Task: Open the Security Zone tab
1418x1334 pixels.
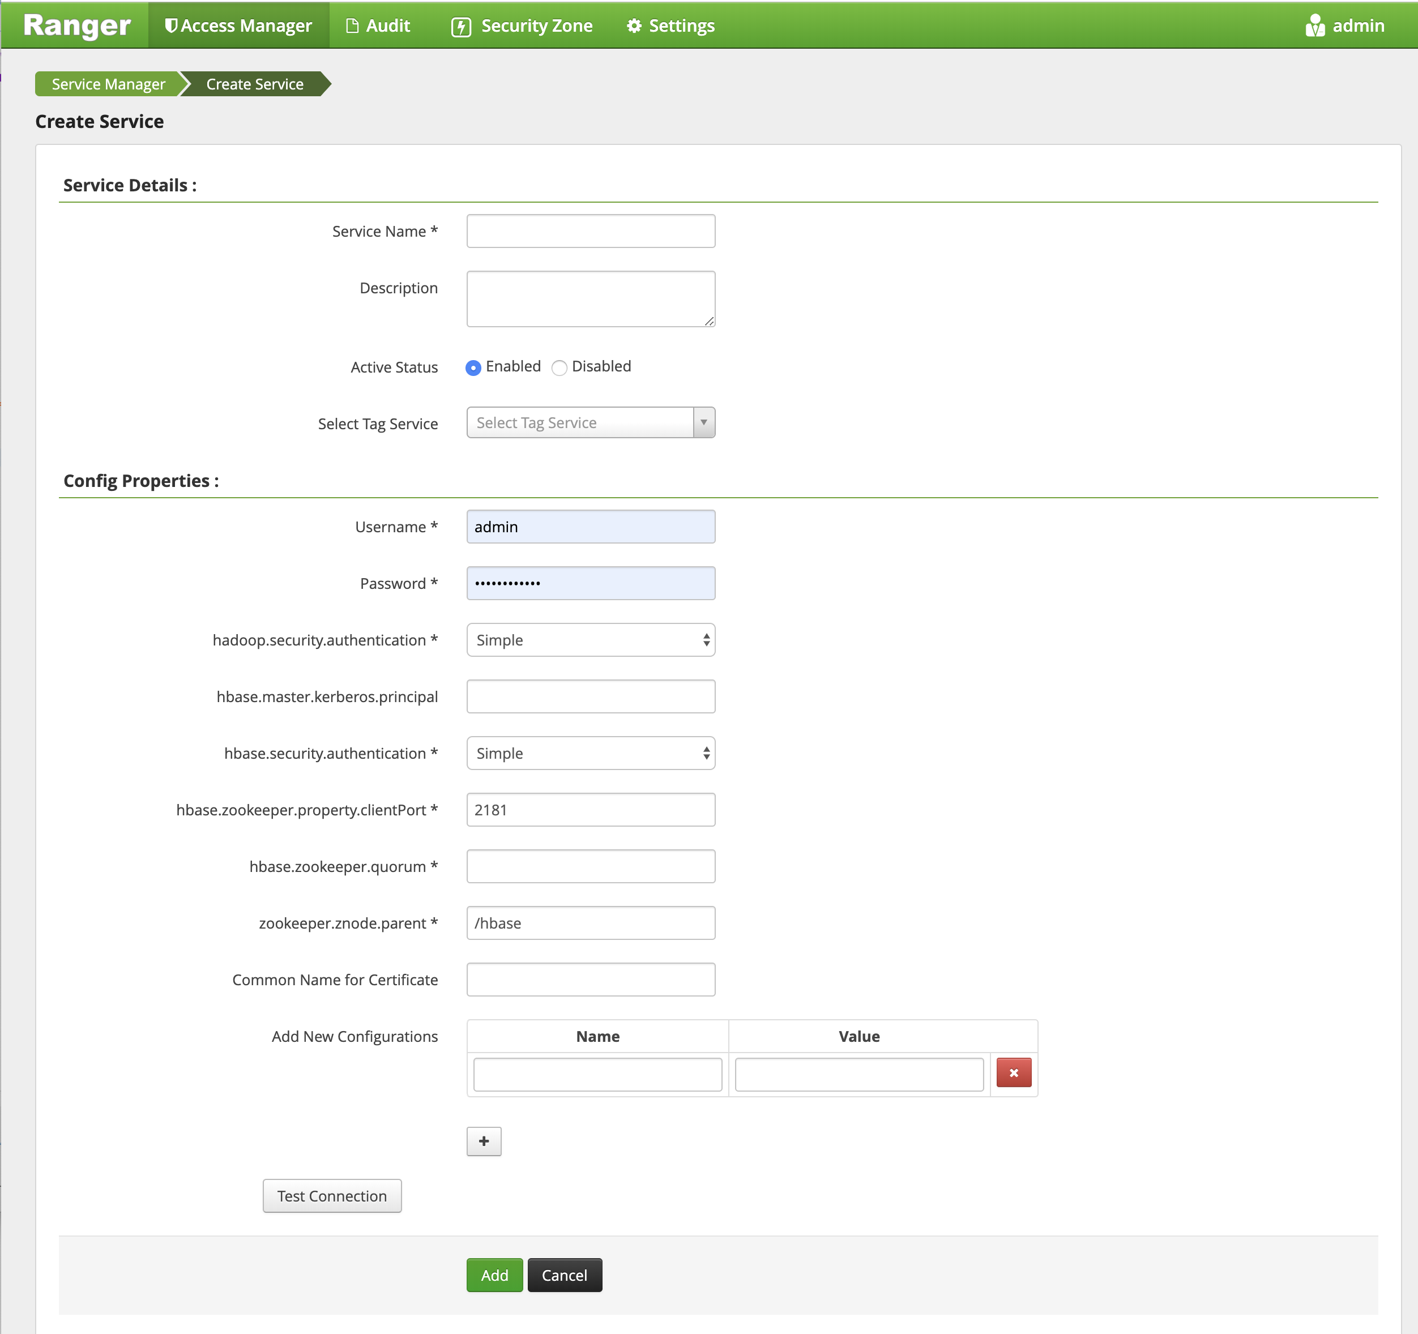Action: [x=522, y=25]
